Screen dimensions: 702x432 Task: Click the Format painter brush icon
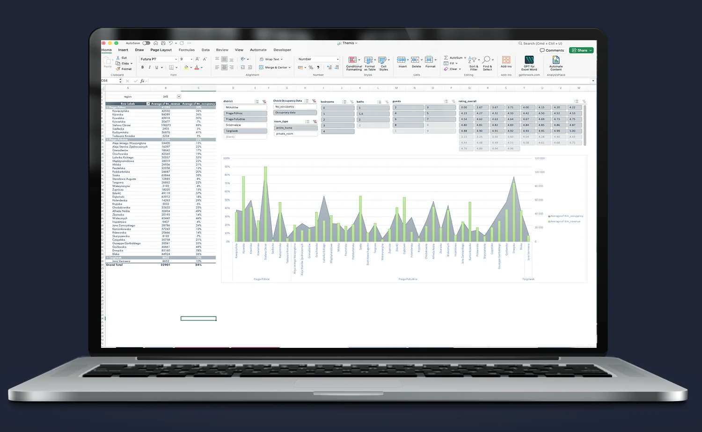click(x=118, y=69)
